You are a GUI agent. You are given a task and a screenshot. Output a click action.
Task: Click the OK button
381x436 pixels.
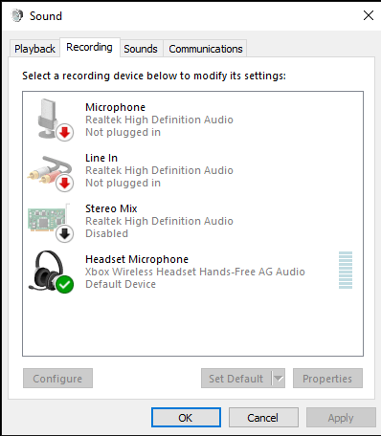[x=186, y=418]
